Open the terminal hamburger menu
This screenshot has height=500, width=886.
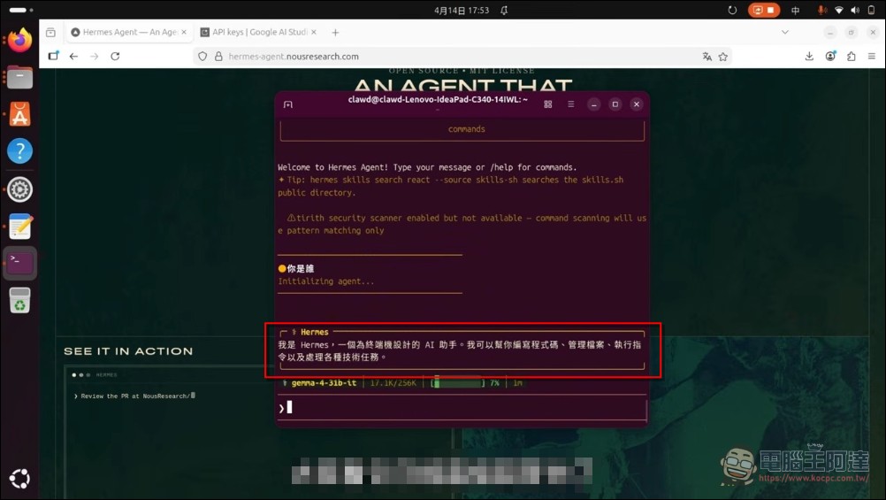[x=570, y=104]
